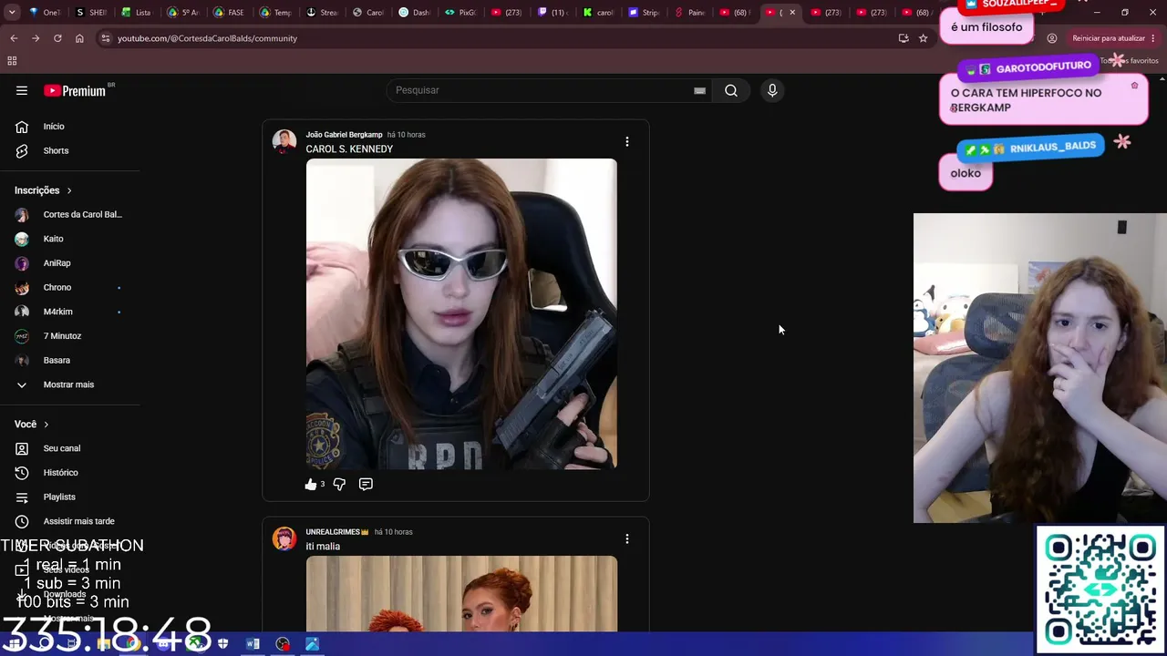The height and width of the screenshot is (656, 1167).
Task: Like the CAROL S. KENNEDY post
Action: [x=310, y=484]
